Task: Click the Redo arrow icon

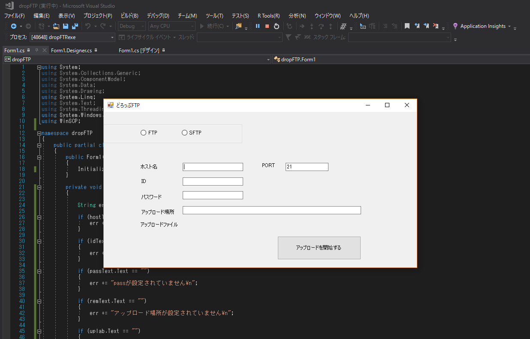Action: pyautogui.click(x=103, y=26)
